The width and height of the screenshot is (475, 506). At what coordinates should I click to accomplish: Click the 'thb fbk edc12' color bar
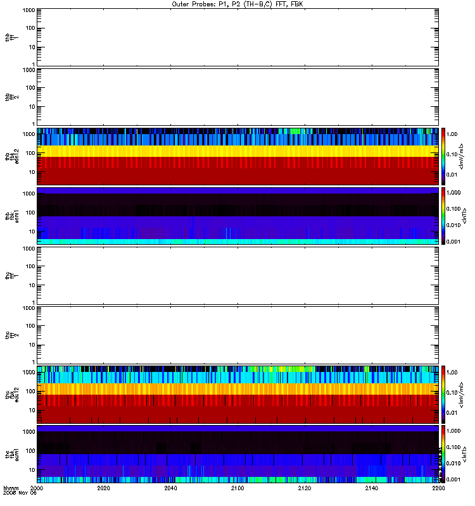pyautogui.click(x=443, y=156)
